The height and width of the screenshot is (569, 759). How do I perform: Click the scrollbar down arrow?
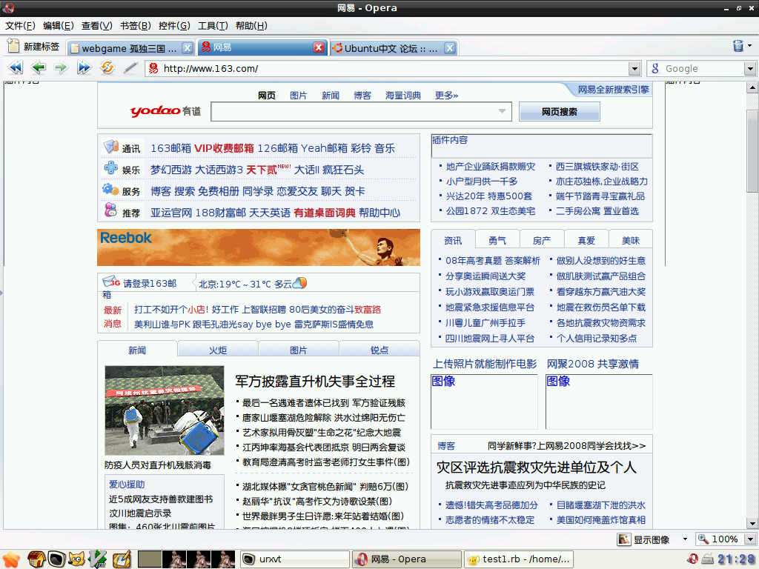[x=752, y=524]
